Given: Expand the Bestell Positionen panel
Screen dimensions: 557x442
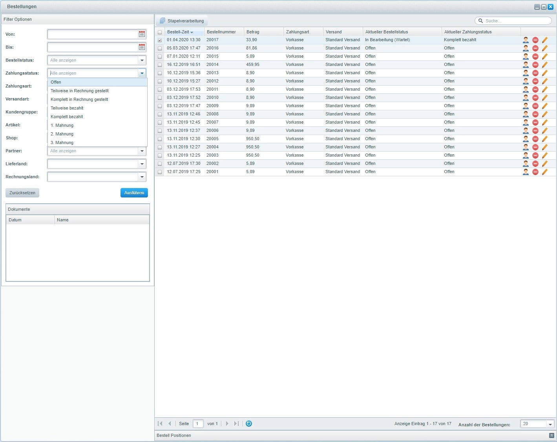Looking at the screenshot, I should click(551, 436).
